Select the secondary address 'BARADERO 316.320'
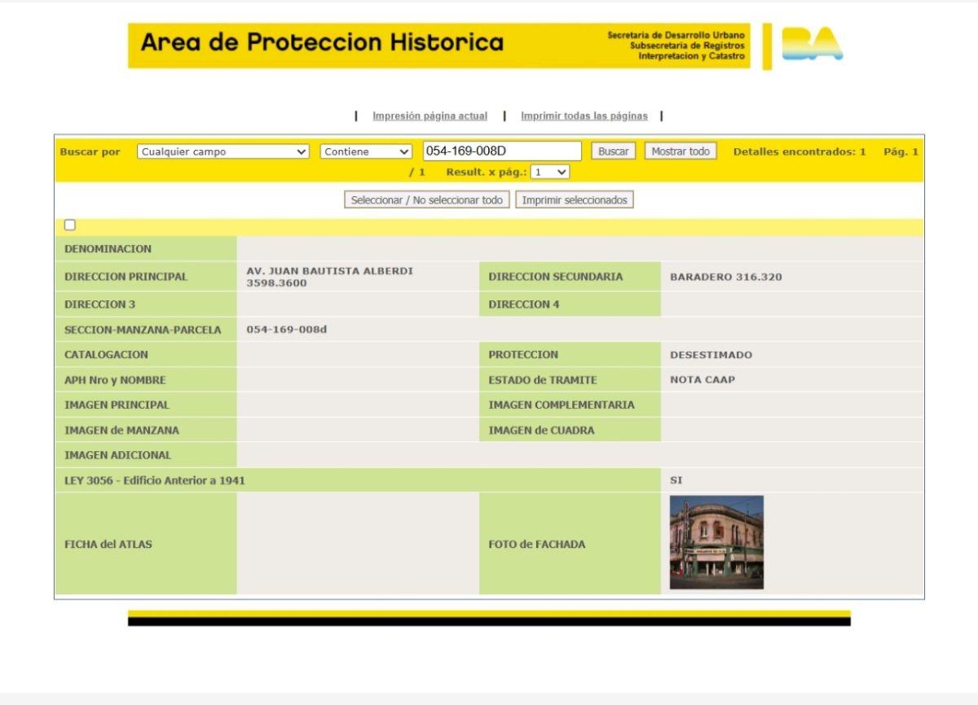Screen dimensions: 978x705 725,277
